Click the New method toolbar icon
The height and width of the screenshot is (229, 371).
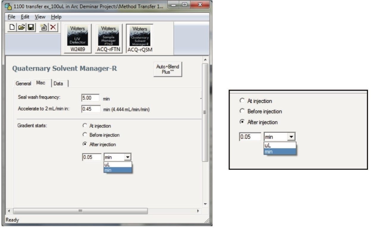tap(12, 27)
